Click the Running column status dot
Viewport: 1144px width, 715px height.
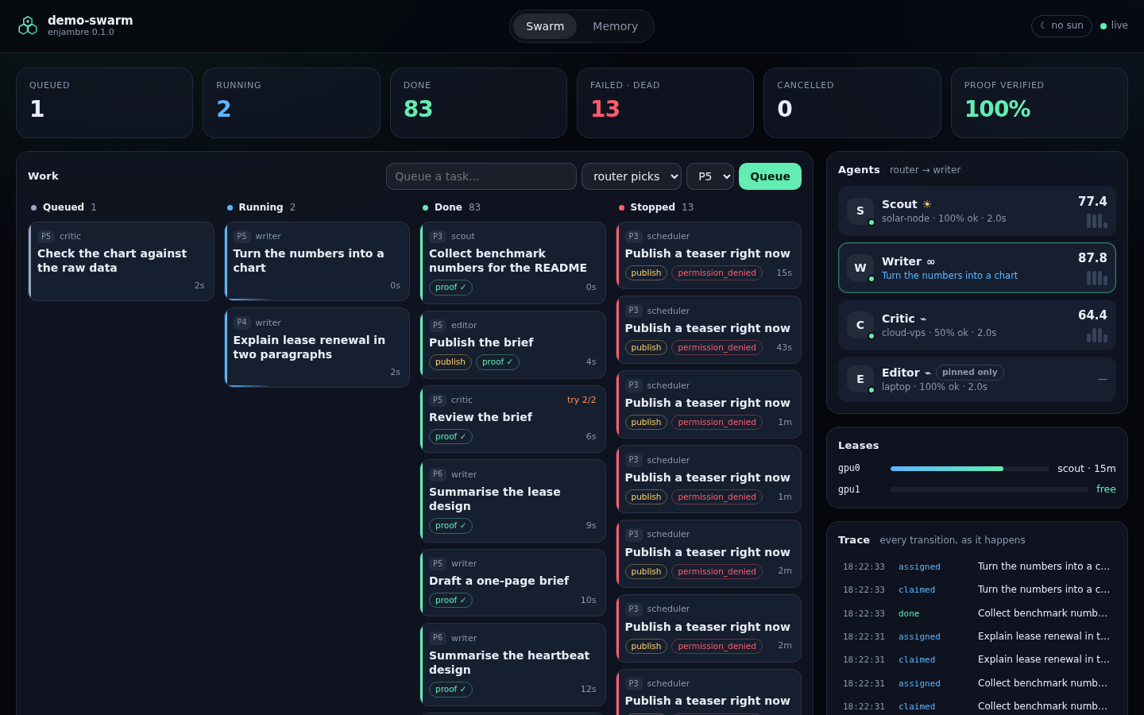pos(230,207)
